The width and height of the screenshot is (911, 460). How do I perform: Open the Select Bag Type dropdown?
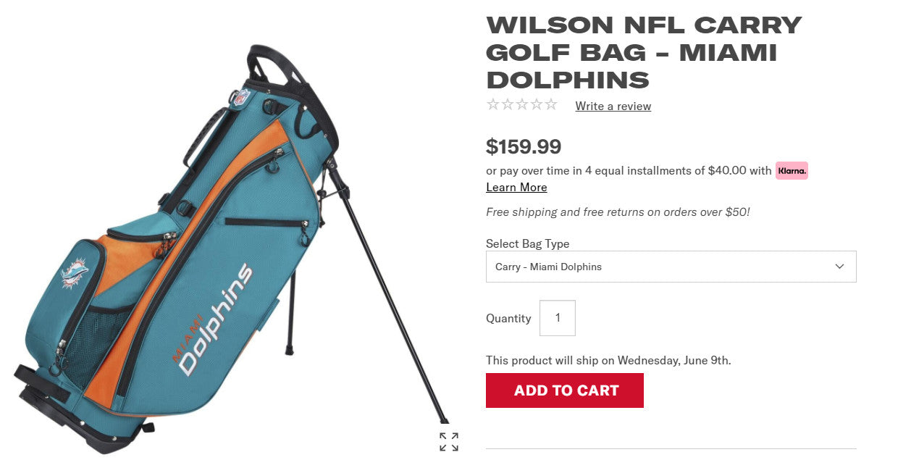[x=671, y=267]
